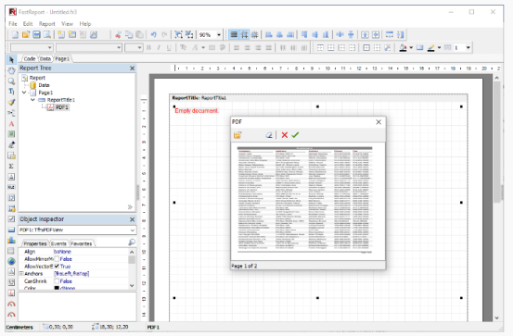Click the Save report floppy icon
The width and height of the screenshot is (514, 336).
[37, 34]
